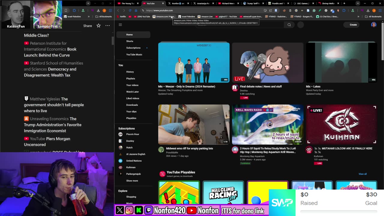The image size is (384, 216).
Task: Play the Midwest emo riff video thumbnail
Action: (194, 124)
